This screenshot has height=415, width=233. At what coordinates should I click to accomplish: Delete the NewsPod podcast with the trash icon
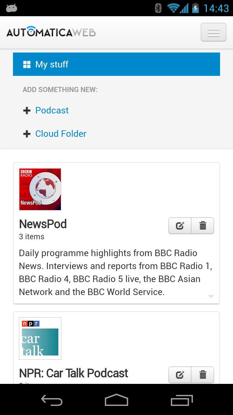(x=203, y=226)
